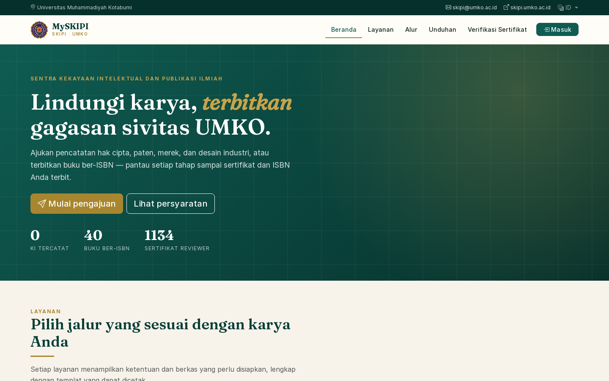Click the 1134 statistic number
This screenshot has width=609, height=381.
[159, 235]
